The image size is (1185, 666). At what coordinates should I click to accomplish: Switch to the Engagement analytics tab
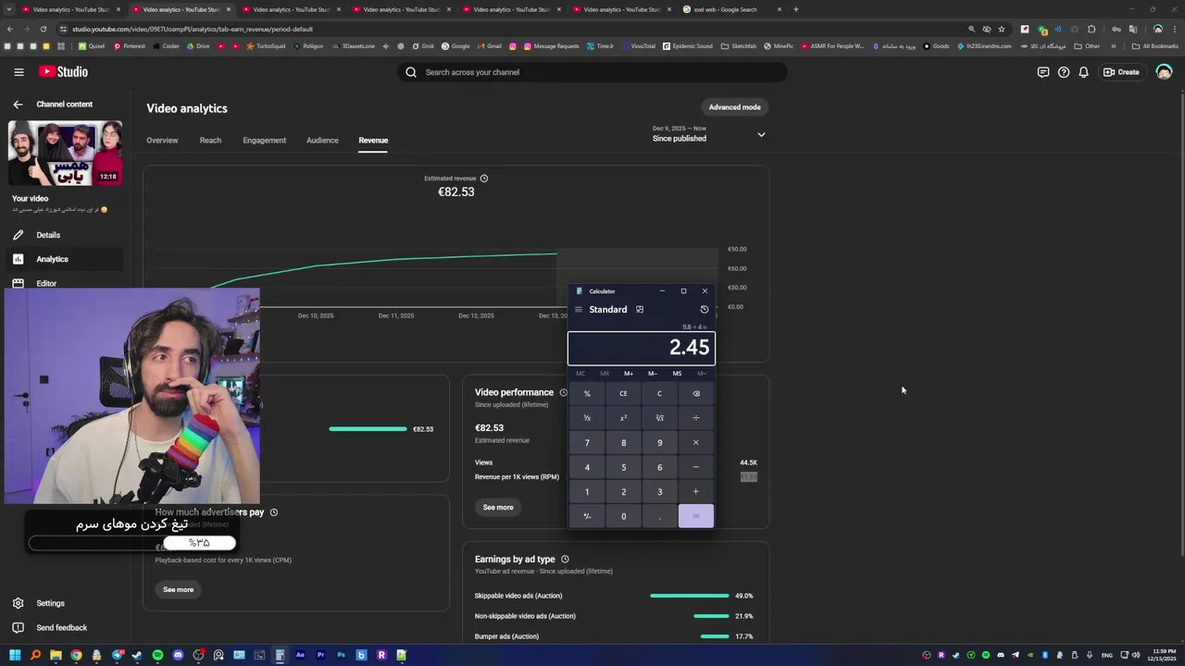(x=265, y=141)
